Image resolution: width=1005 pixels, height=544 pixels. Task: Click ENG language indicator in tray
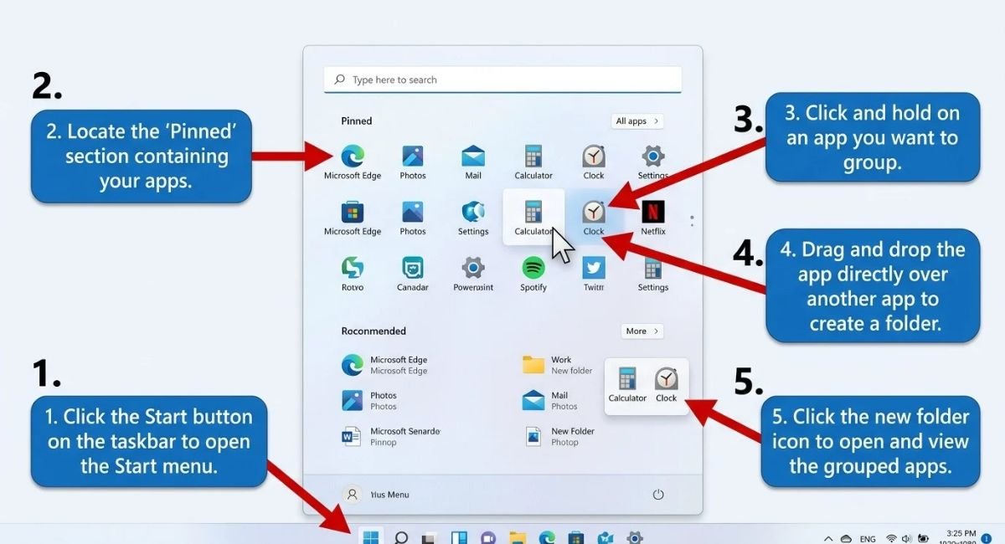point(868,539)
